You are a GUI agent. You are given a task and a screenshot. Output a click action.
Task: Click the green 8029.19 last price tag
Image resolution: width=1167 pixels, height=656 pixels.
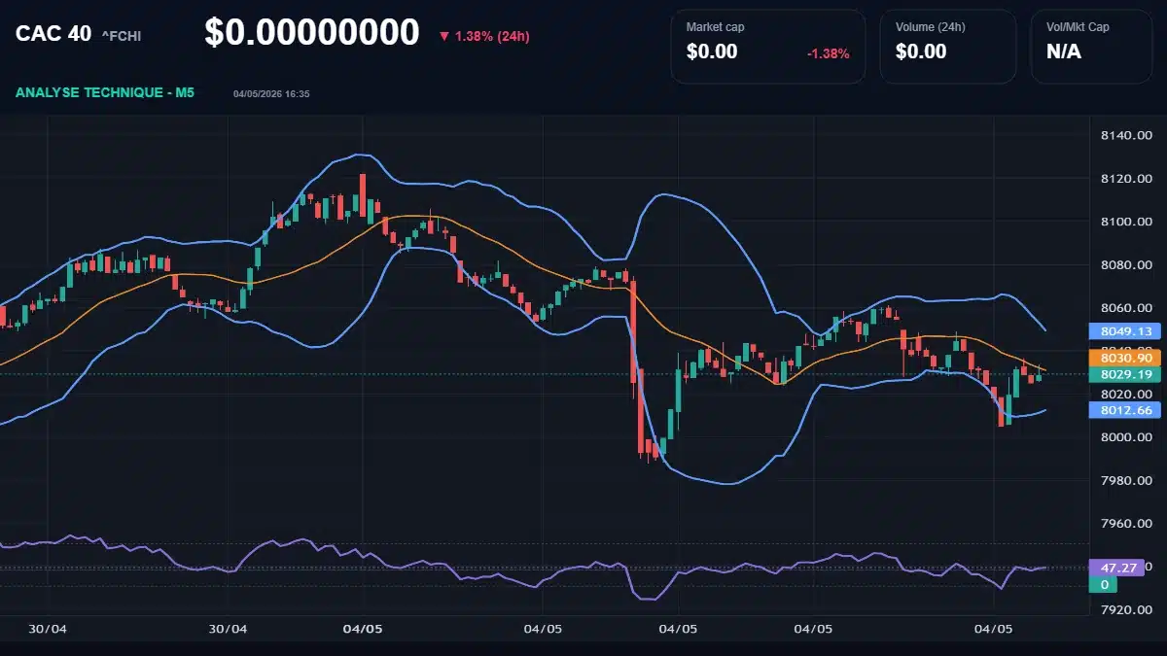[x=1125, y=374]
